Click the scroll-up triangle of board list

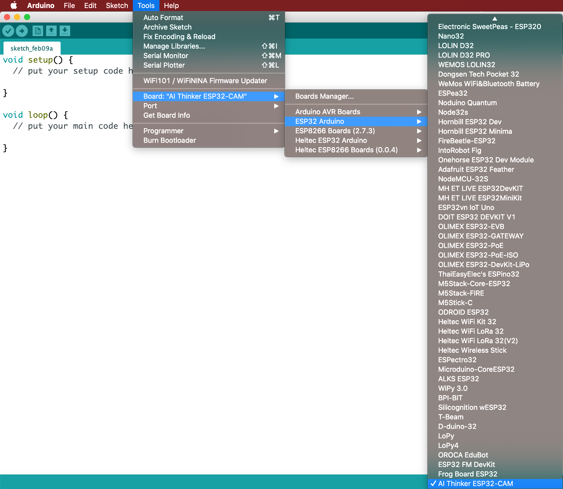[495, 19]
